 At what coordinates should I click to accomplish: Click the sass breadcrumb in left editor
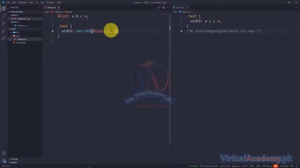pyautogui.click(x=46, y=12)
